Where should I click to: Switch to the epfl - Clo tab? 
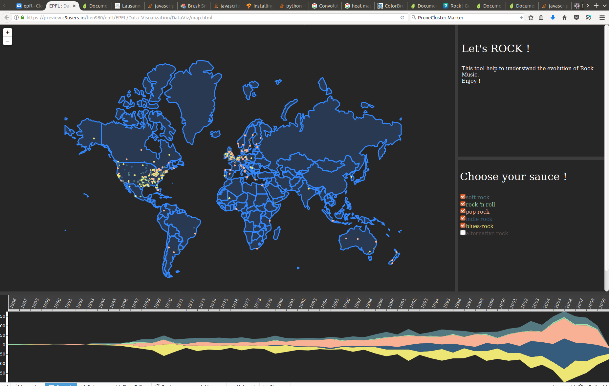coord(30,6)
